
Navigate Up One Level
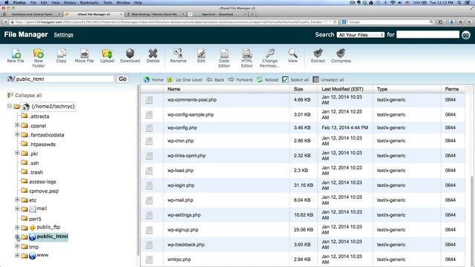point(185,80)
